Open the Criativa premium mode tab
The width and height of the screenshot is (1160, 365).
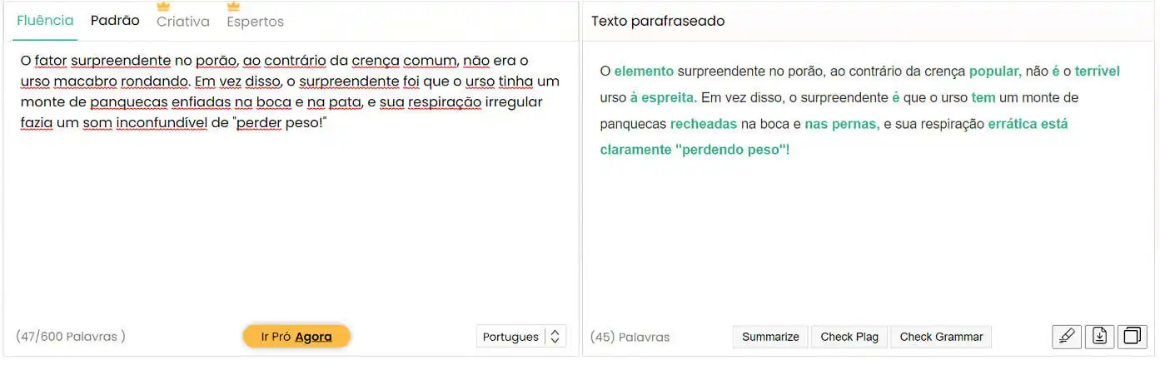183,22
